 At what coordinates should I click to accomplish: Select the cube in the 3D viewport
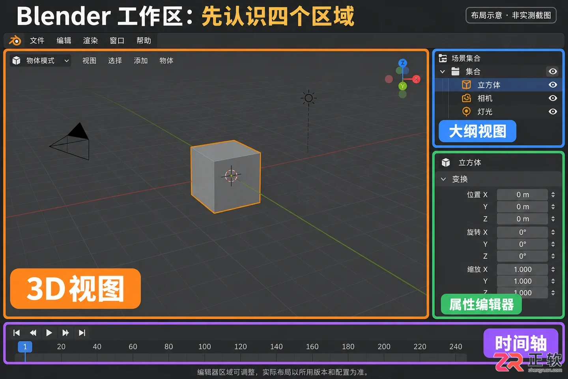point(226,176)
